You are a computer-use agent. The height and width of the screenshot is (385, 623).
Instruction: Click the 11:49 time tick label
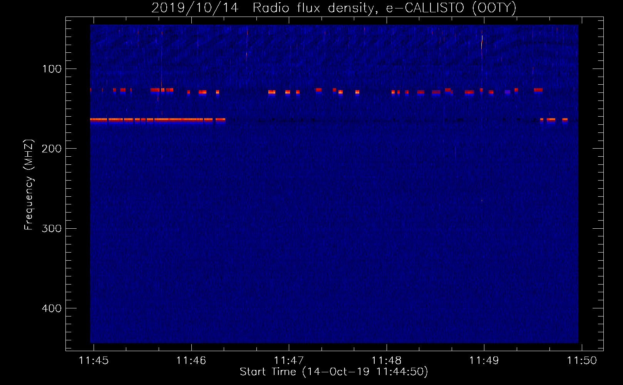[484, 360]
